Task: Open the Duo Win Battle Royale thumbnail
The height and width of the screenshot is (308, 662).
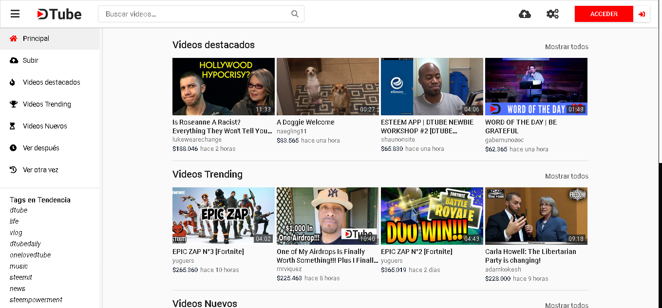Action: coord(432,216)
